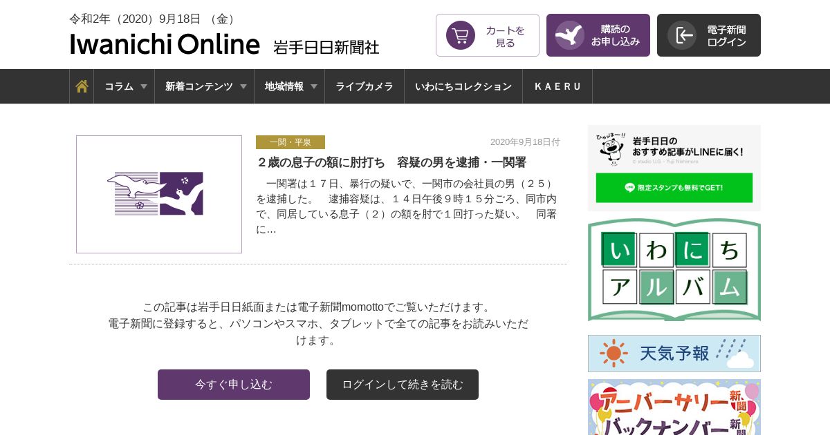This screenshot has height=435, width=830.
Task: Click 今すぐ申し込む button
Action: 234,385
